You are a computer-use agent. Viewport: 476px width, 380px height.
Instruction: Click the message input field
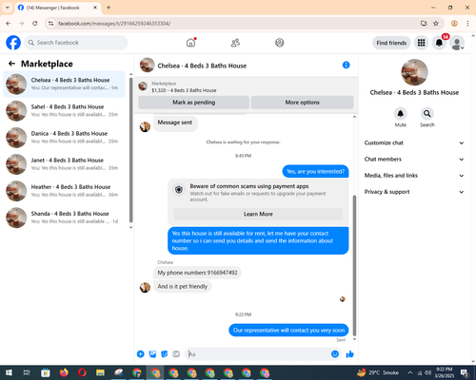[x=257, y=354]
